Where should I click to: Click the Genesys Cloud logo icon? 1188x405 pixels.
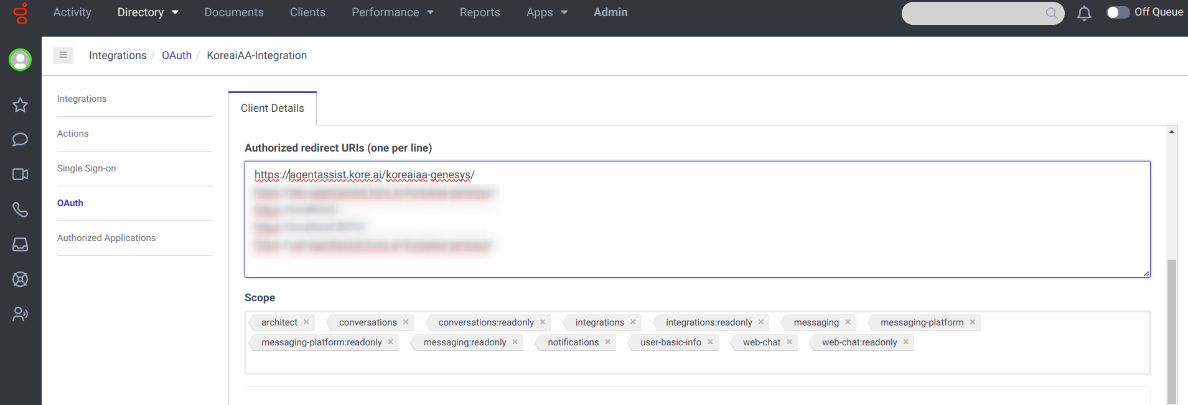[x=21, y=13]
